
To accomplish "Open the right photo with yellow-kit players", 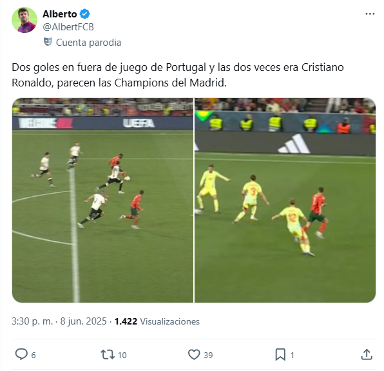I will pyautogui.click(x=285, y=200).
